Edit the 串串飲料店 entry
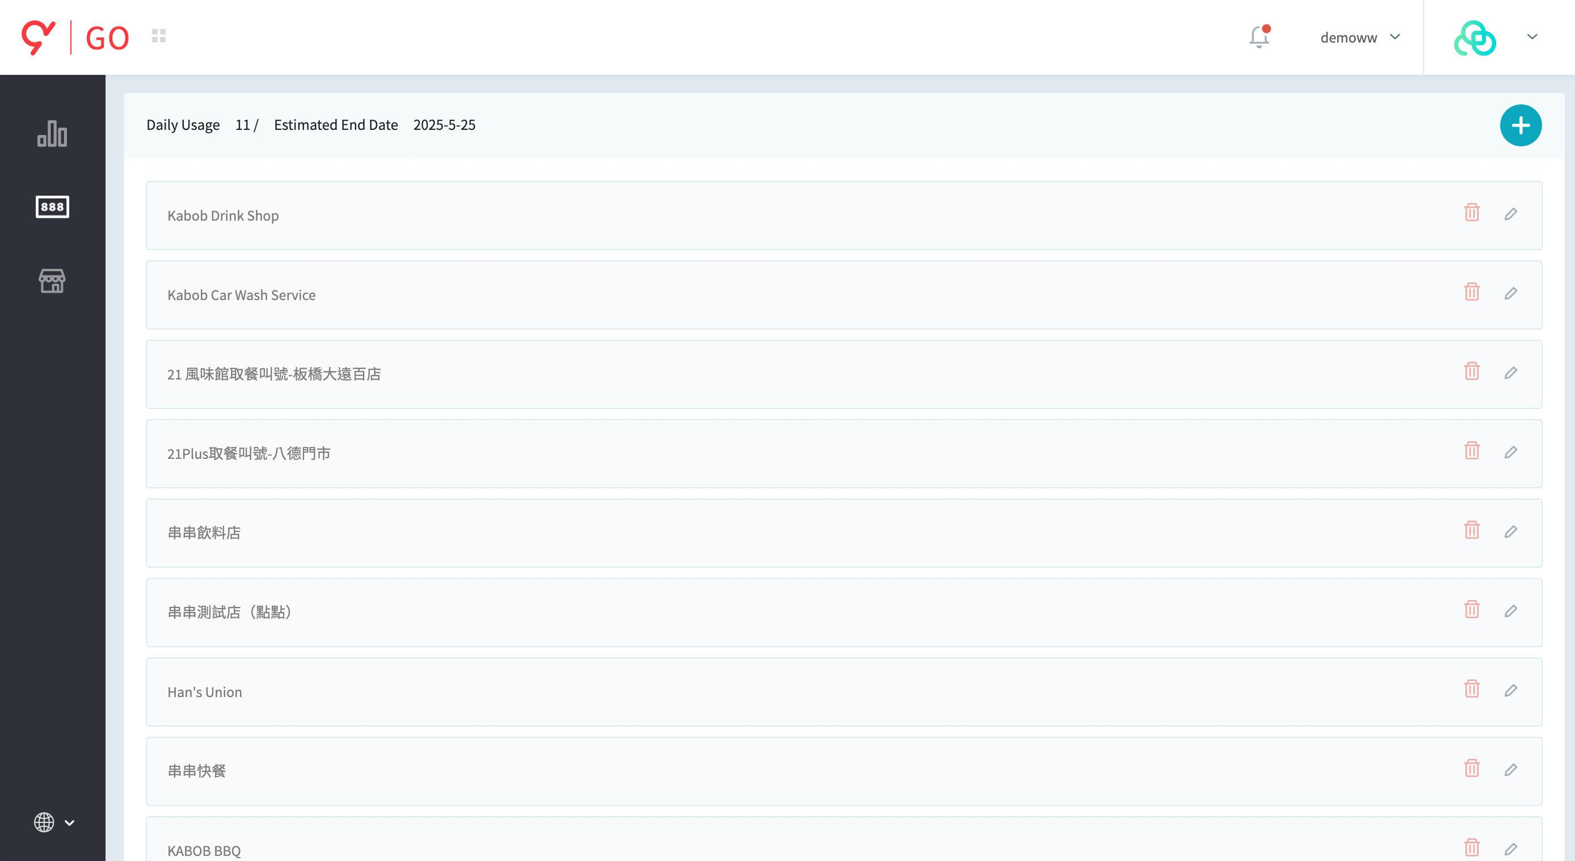The width and height of the screenshot is (1575, 861). pyautogui.click(x=1511, y=531)
